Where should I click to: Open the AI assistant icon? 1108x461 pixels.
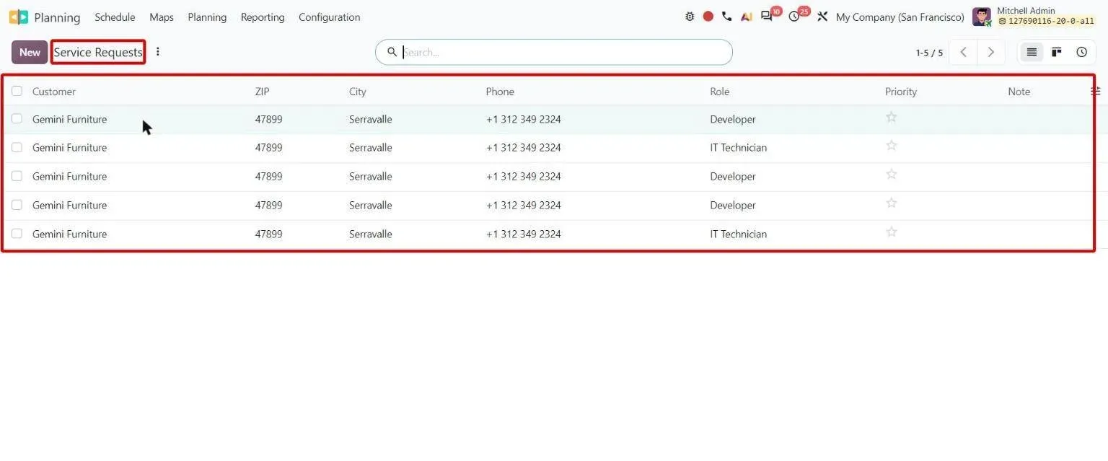(747, 17)
